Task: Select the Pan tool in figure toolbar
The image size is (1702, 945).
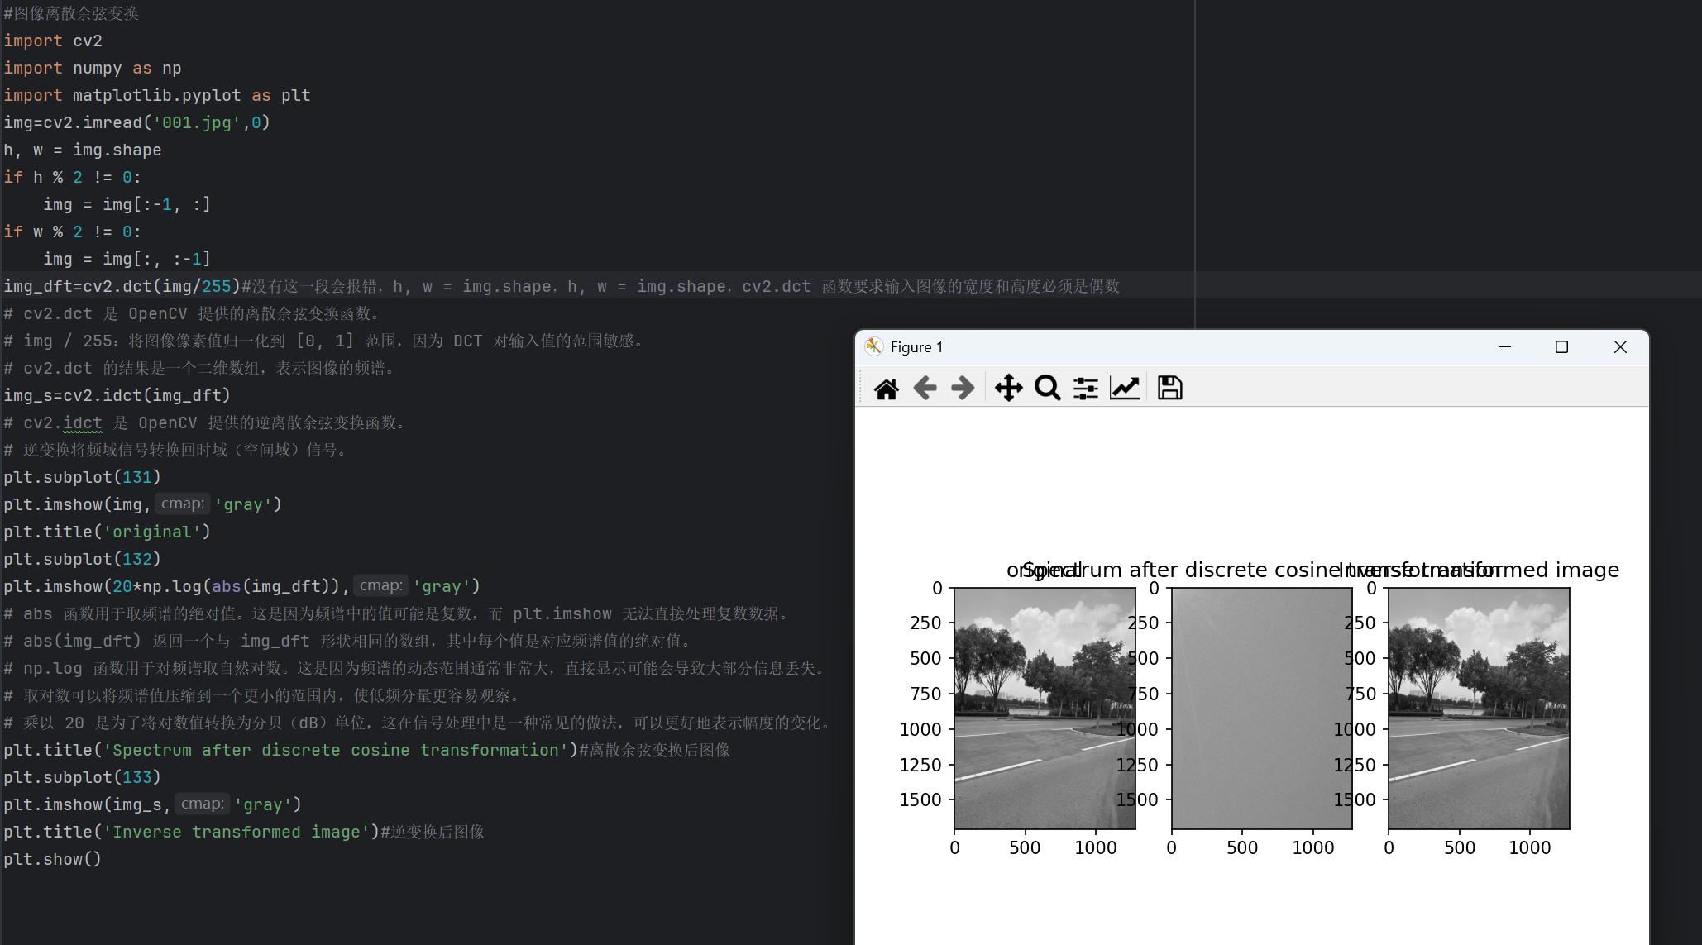Action: 1008,388
